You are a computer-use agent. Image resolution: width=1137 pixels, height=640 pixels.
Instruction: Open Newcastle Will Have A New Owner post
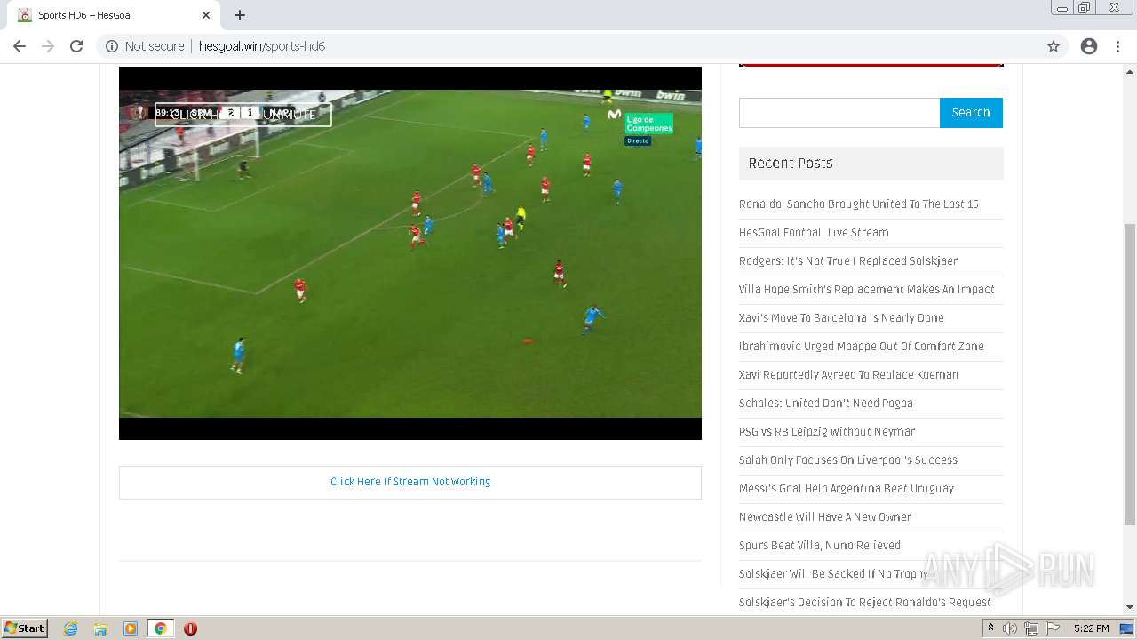point(825,517)
